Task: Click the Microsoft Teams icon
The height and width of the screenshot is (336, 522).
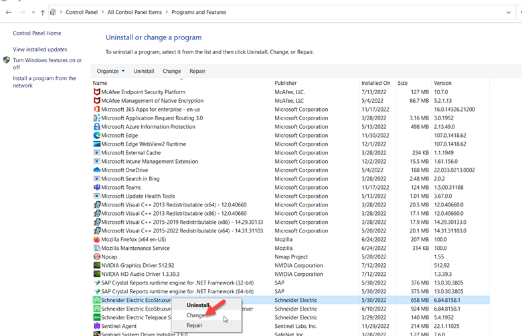Action: 96,187
